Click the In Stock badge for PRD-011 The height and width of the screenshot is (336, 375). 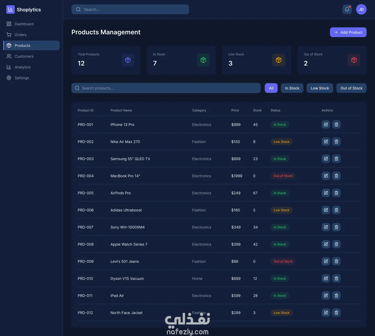(x=280, y=295)
